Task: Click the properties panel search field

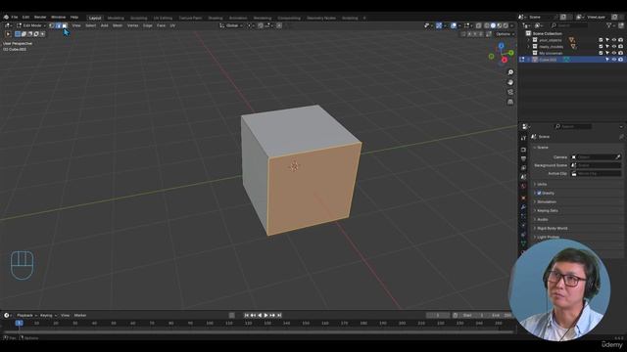Action: [x=572, y=126]
